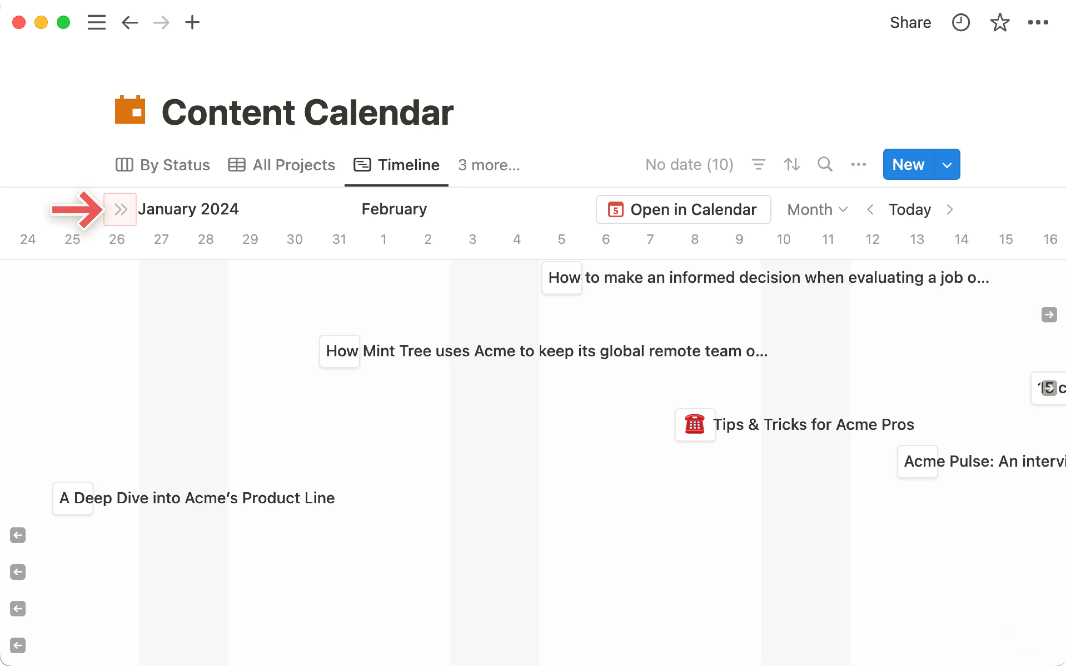Open the view options ellipsis menu
The width and height of the screenshot is (1066, 666).
pos(858,164)
